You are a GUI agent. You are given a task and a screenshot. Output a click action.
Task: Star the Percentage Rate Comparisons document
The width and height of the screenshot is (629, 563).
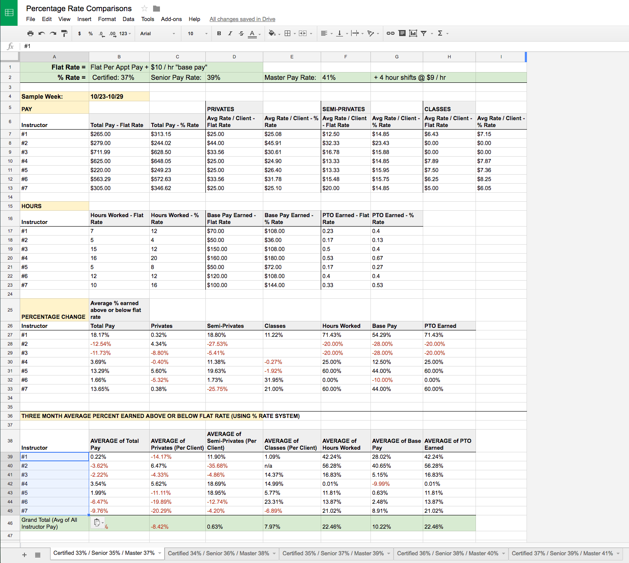pos(144,9)
